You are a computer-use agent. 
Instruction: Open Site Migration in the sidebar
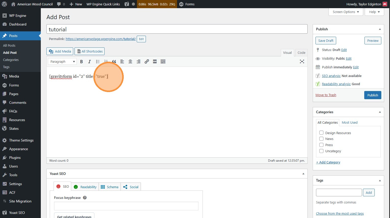(20, 201)
